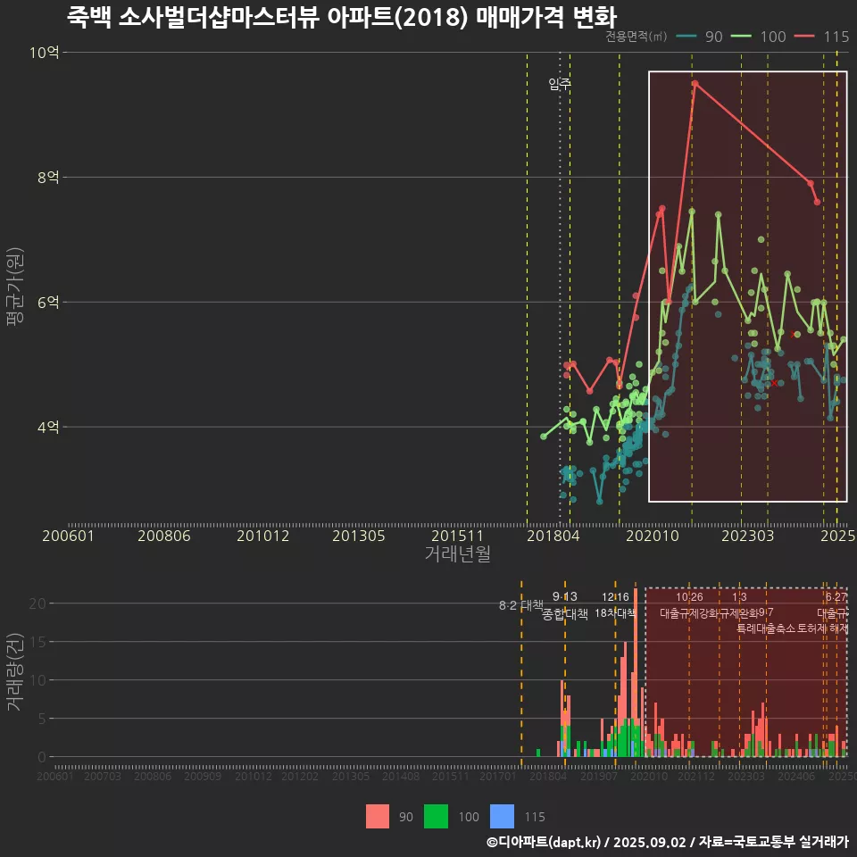Select the 9·13 종합대책 annotation
857x857 pixels.
(x=565, y=605)
